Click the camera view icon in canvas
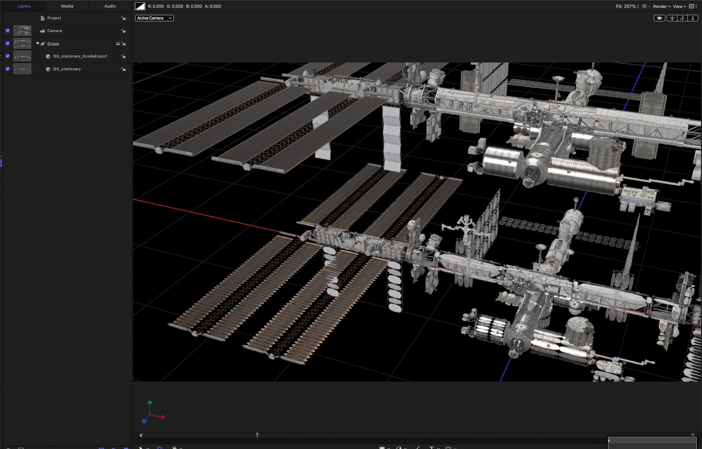The width and height of the screenshot is (702, 449). click(659, 18)
